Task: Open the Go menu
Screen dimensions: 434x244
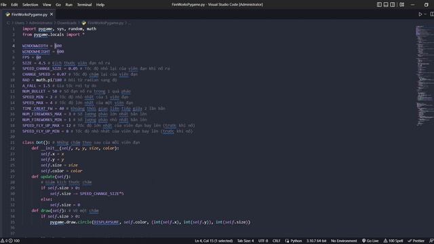Action: (58, 5)
